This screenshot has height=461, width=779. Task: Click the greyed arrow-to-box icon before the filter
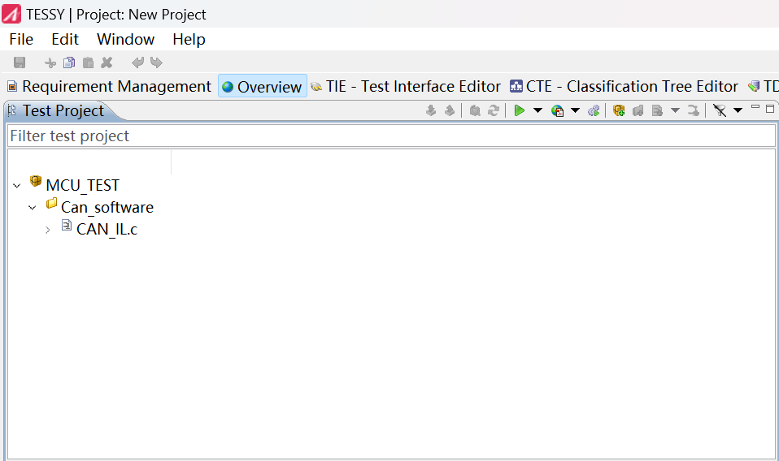[x=694, y=110]
